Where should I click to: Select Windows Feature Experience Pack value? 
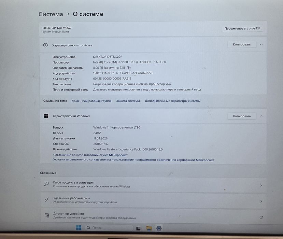coord(128,149)
